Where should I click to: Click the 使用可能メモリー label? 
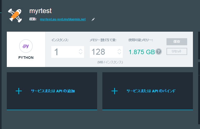click(x=141, y=40)
